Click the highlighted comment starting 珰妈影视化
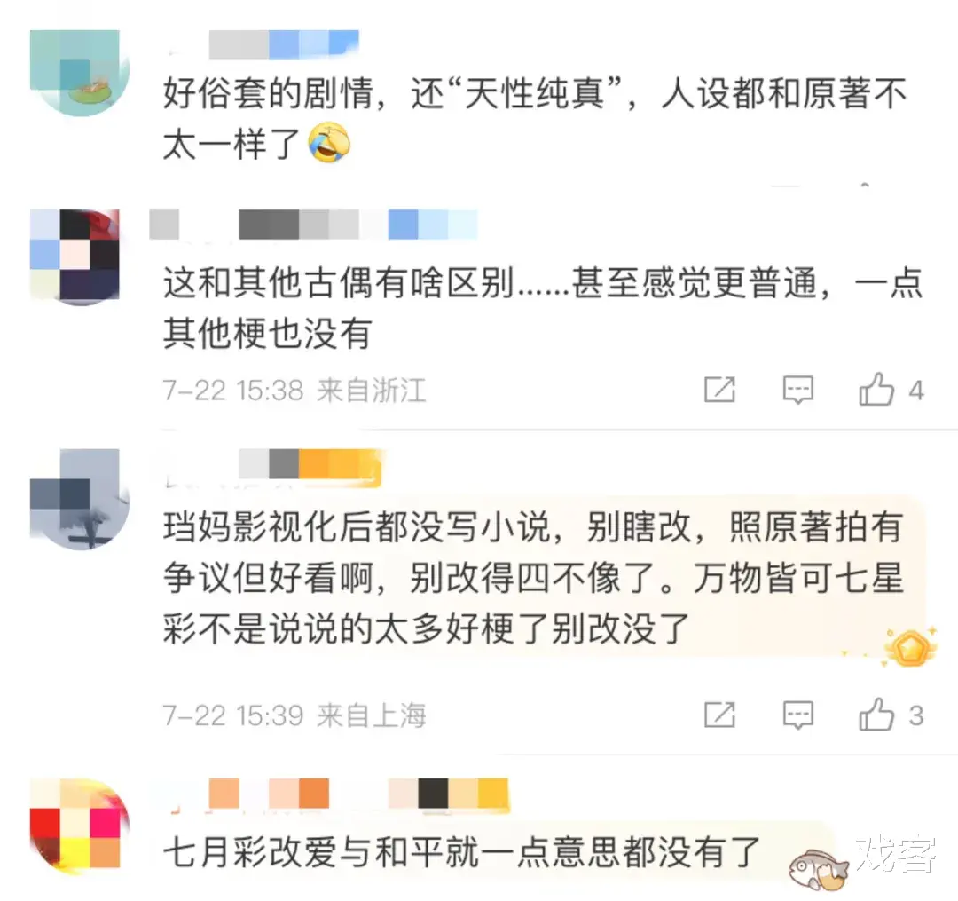The width and height of the screenshot is (958, 901). 533,578
